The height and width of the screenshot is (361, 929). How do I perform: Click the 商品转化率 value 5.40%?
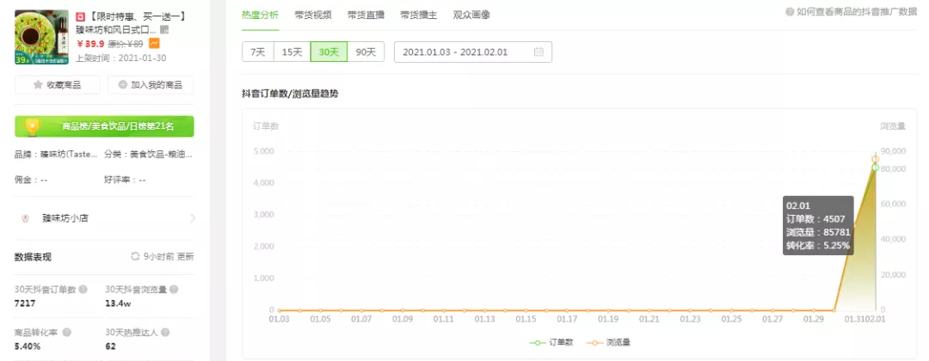tap(28, 346)
